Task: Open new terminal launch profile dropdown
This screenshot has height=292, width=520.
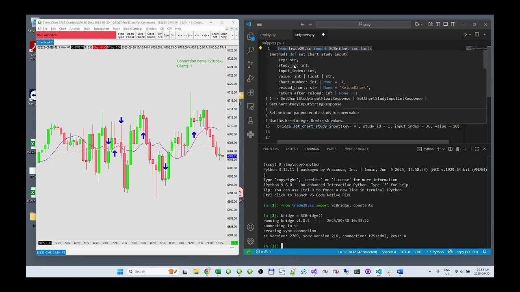Action: tap(443, 149)
